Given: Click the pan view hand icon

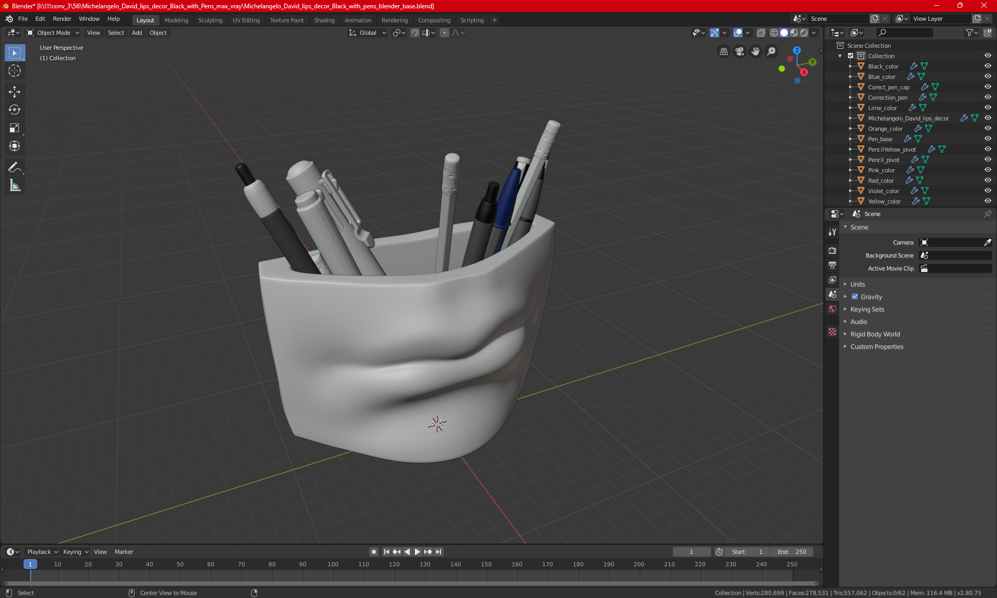Looking at the screenshot, I should coord(756,51).
